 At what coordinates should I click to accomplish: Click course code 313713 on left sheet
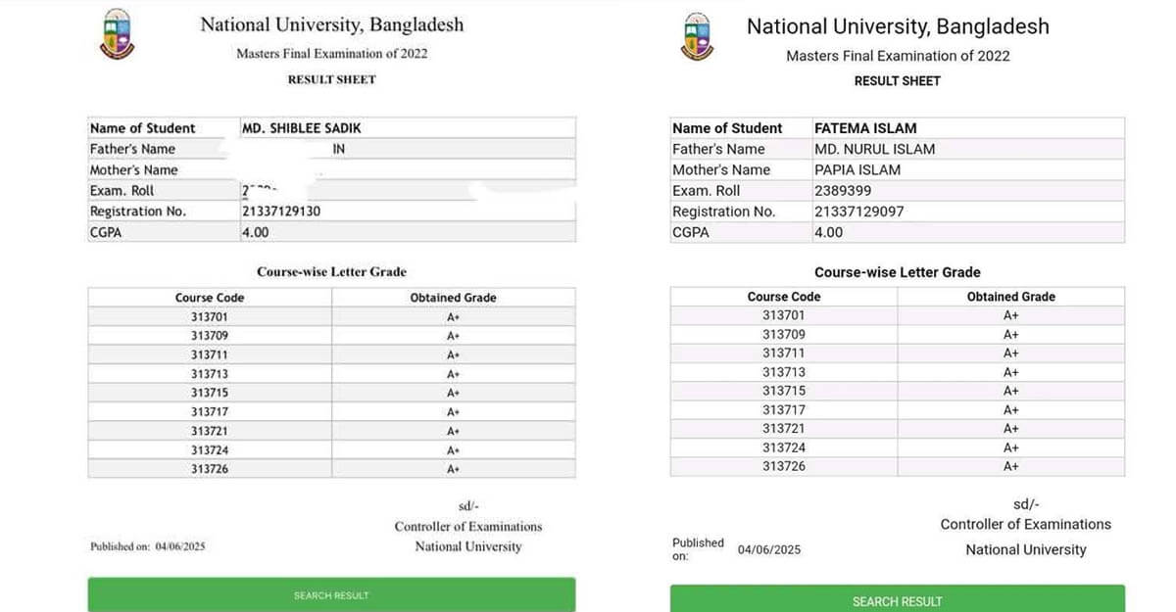click(210, 374)
